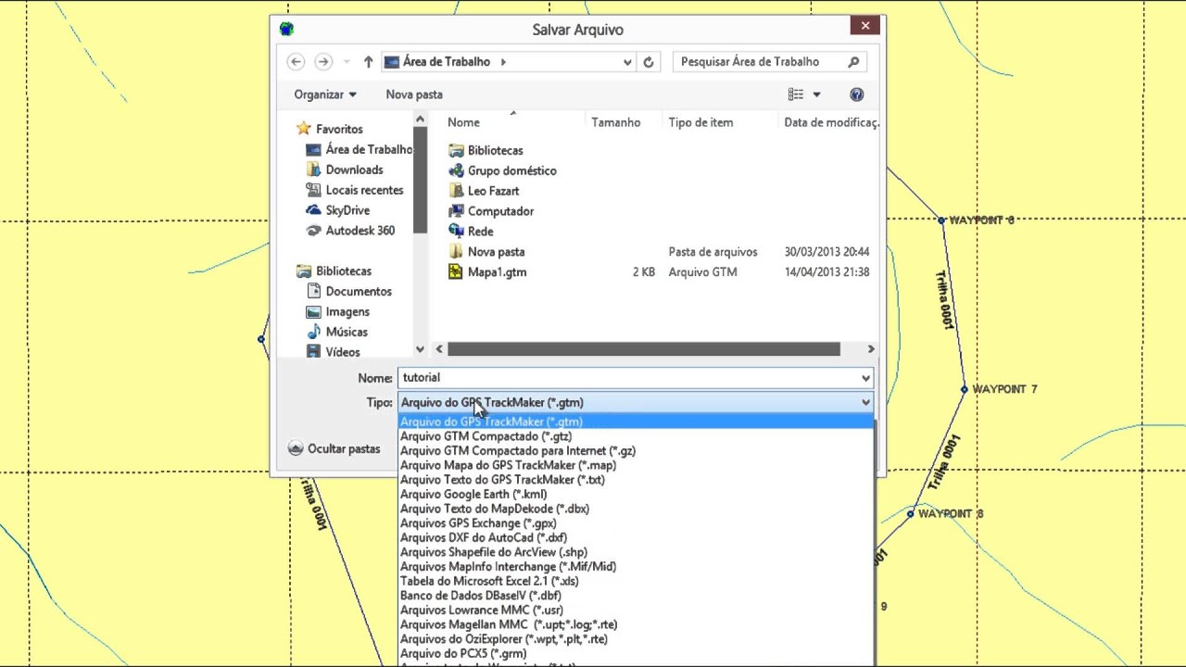This screenshot has height=667, width=1186.
Task: Click the Computador icon in list
Action: [x=456, y=211]
